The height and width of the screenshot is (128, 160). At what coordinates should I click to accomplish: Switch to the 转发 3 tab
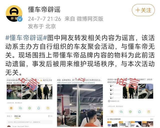point(9,116)
